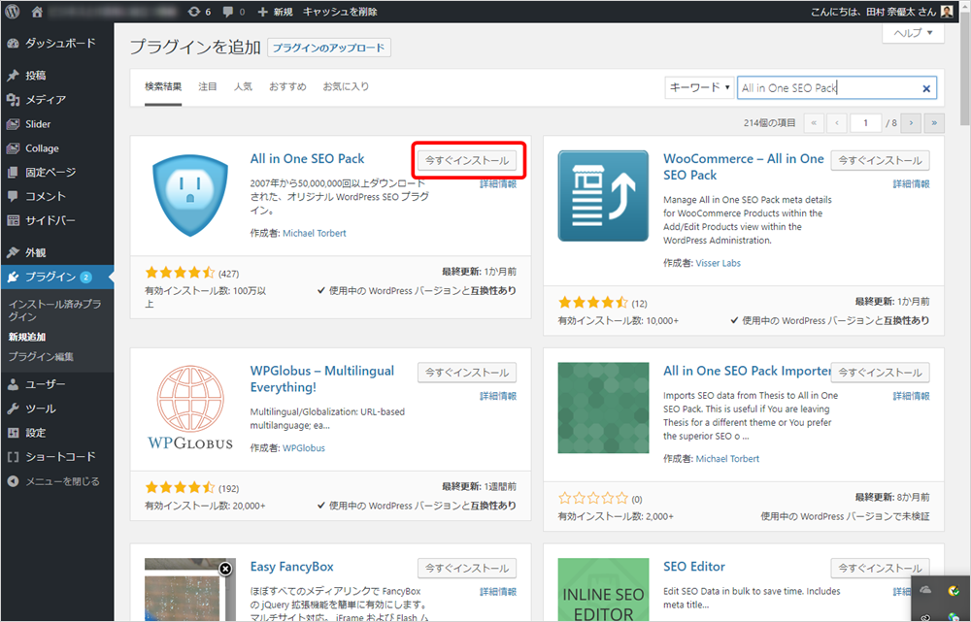Select the Add New (新規追加) submenu item
The image size is (971, 622).
[x=27, y=337]
